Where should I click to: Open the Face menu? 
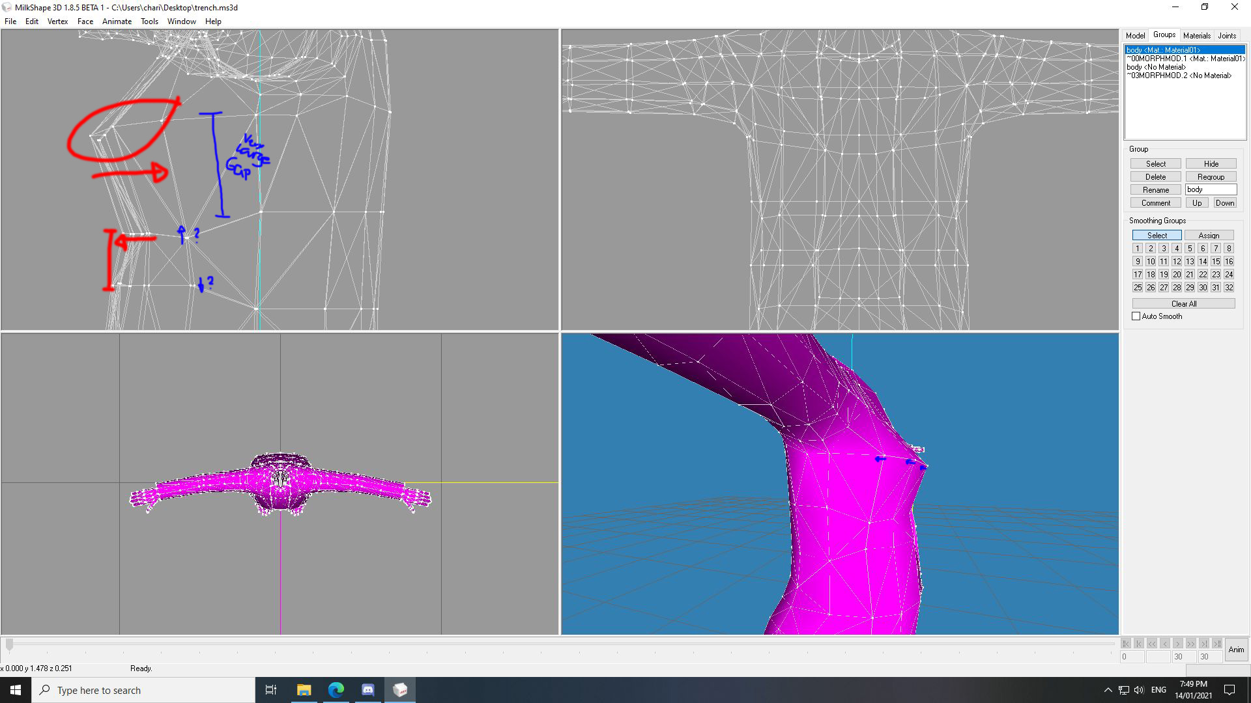click(85, 21)
